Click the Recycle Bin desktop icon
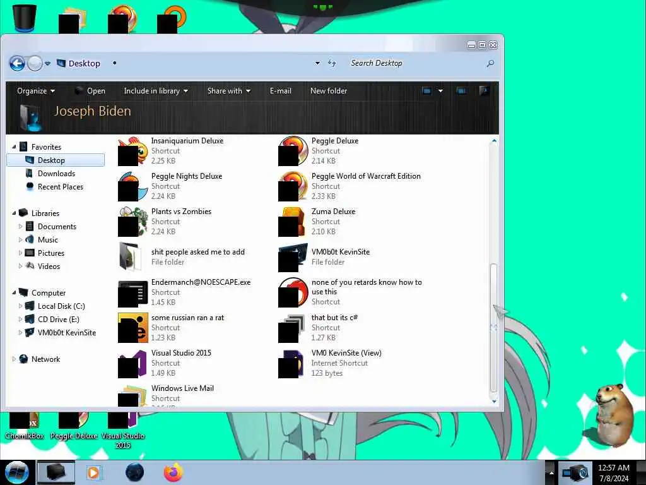 (25, 18)
